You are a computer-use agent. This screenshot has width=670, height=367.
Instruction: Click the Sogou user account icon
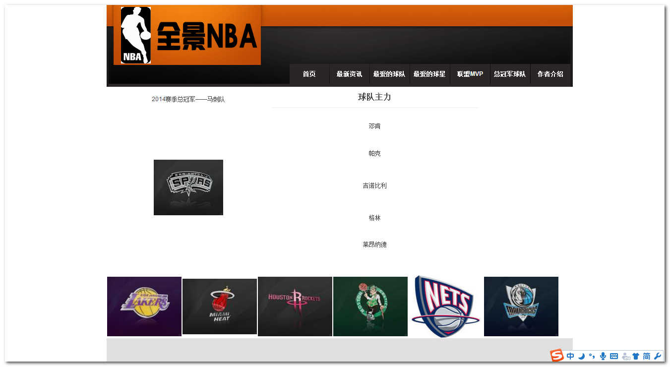click(625, 356)
